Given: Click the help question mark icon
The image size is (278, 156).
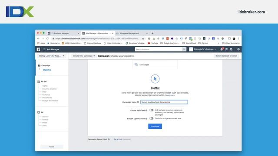Looking at the screenshot, I should [238, 49].
